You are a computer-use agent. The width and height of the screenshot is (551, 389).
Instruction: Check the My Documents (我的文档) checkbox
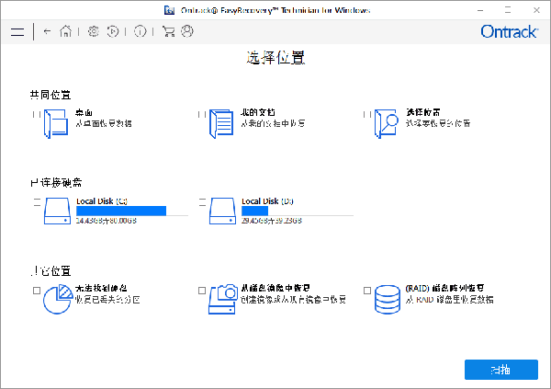(201, 114)
